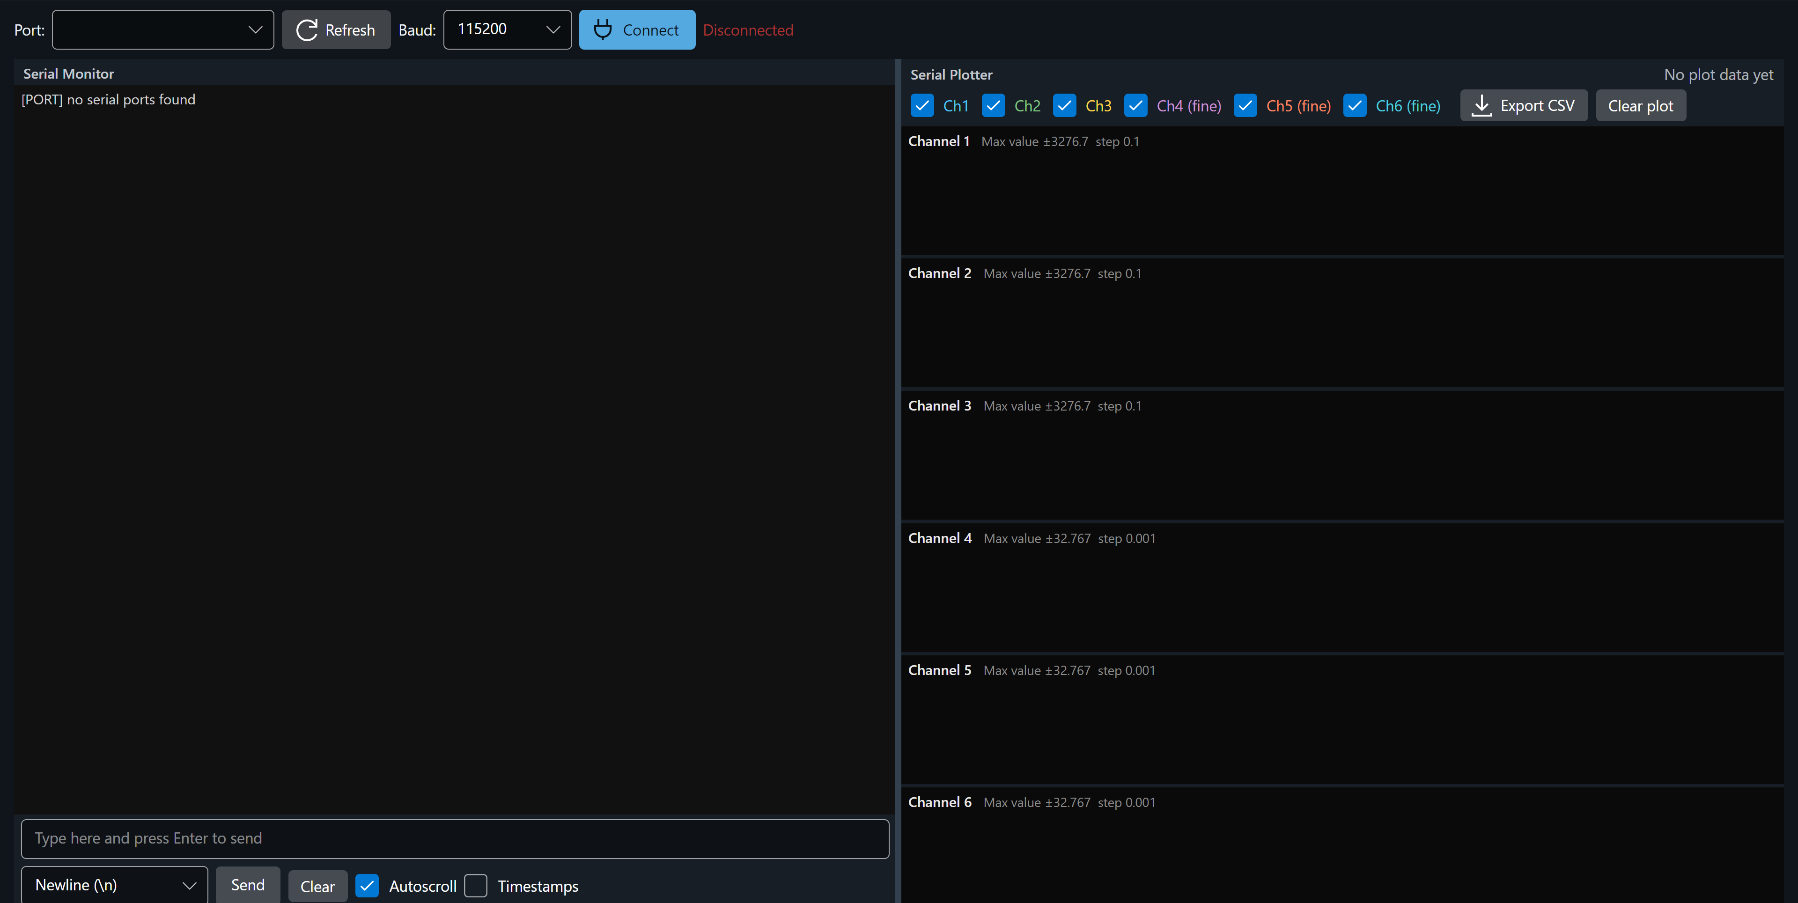Click the plug icon on the Connect button
This screenshot has width=1798, height=903.
(x=603, y=29)
